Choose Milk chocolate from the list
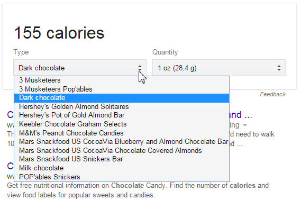The height and width of the screenshot is (200, 301). click(122, 168)
